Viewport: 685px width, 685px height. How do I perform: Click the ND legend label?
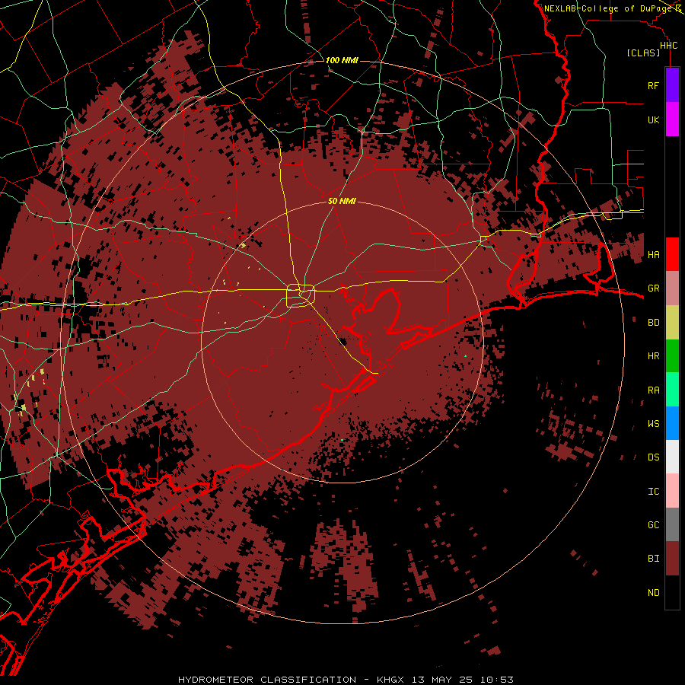click(x=654, y=593)
